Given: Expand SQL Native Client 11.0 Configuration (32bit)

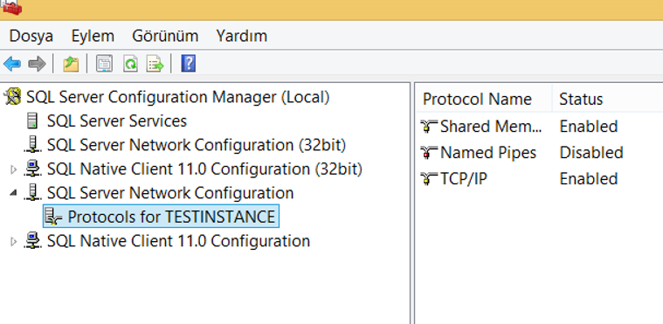Looking at the screenshot, I should click(13, 169).
